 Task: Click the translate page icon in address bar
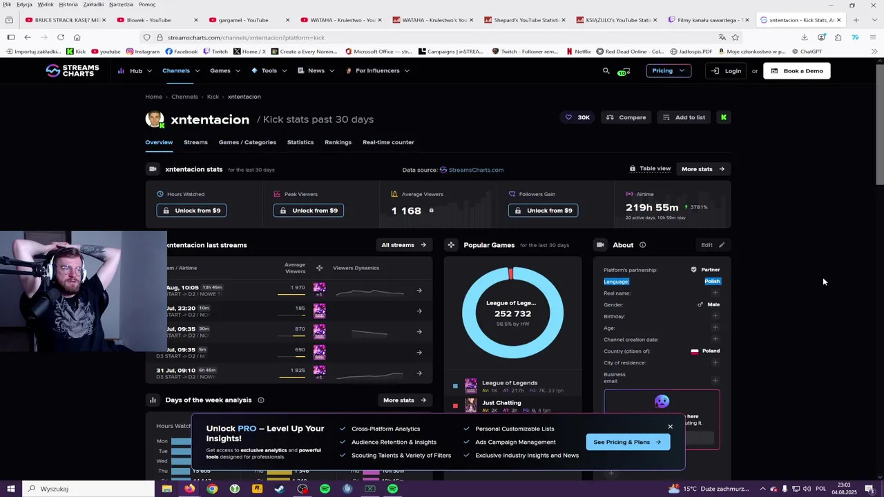click(x=722, y=37)
